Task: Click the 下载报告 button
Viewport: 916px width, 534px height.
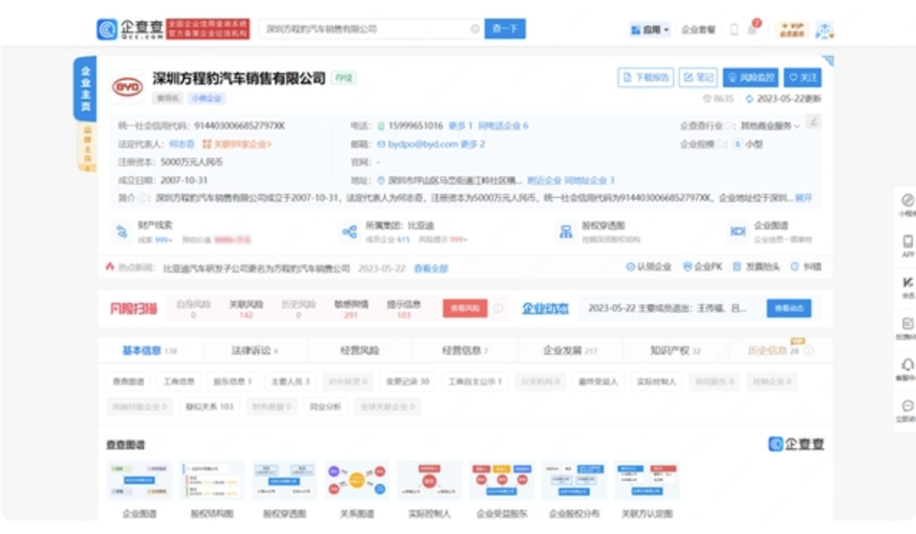Action: click(x=646, y=77)
